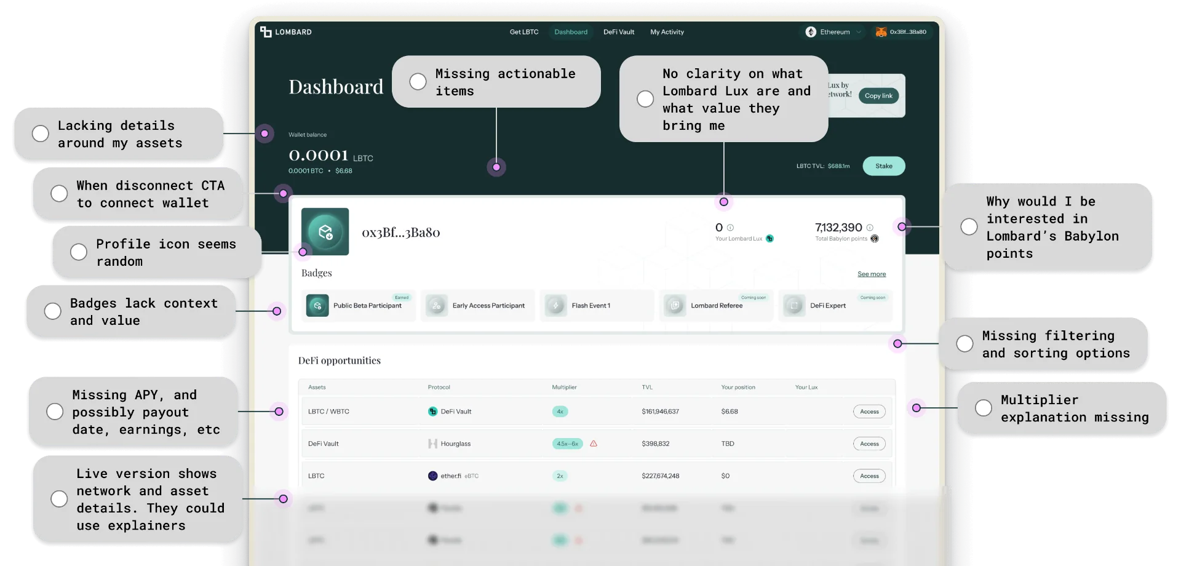
Task: Click the Multiplier column header
Action: [564, 387]
